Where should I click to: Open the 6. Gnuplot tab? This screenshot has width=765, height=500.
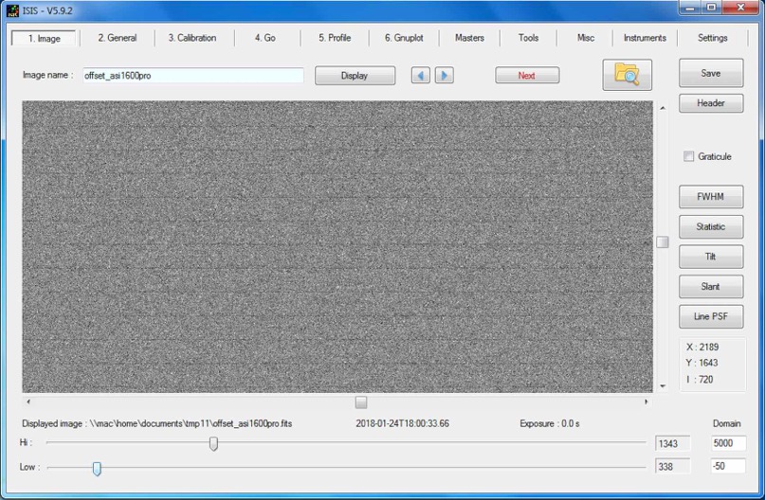[404, 38]
